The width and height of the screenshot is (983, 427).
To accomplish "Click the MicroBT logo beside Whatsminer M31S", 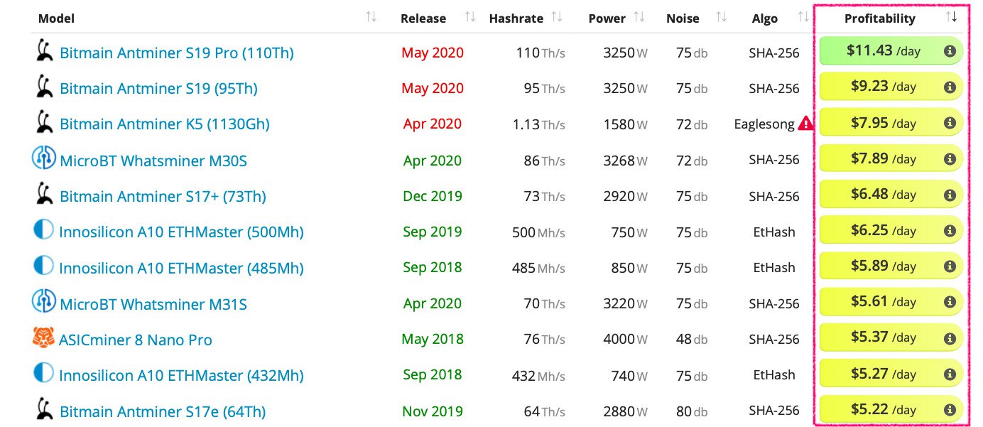I will click(44, 302).
